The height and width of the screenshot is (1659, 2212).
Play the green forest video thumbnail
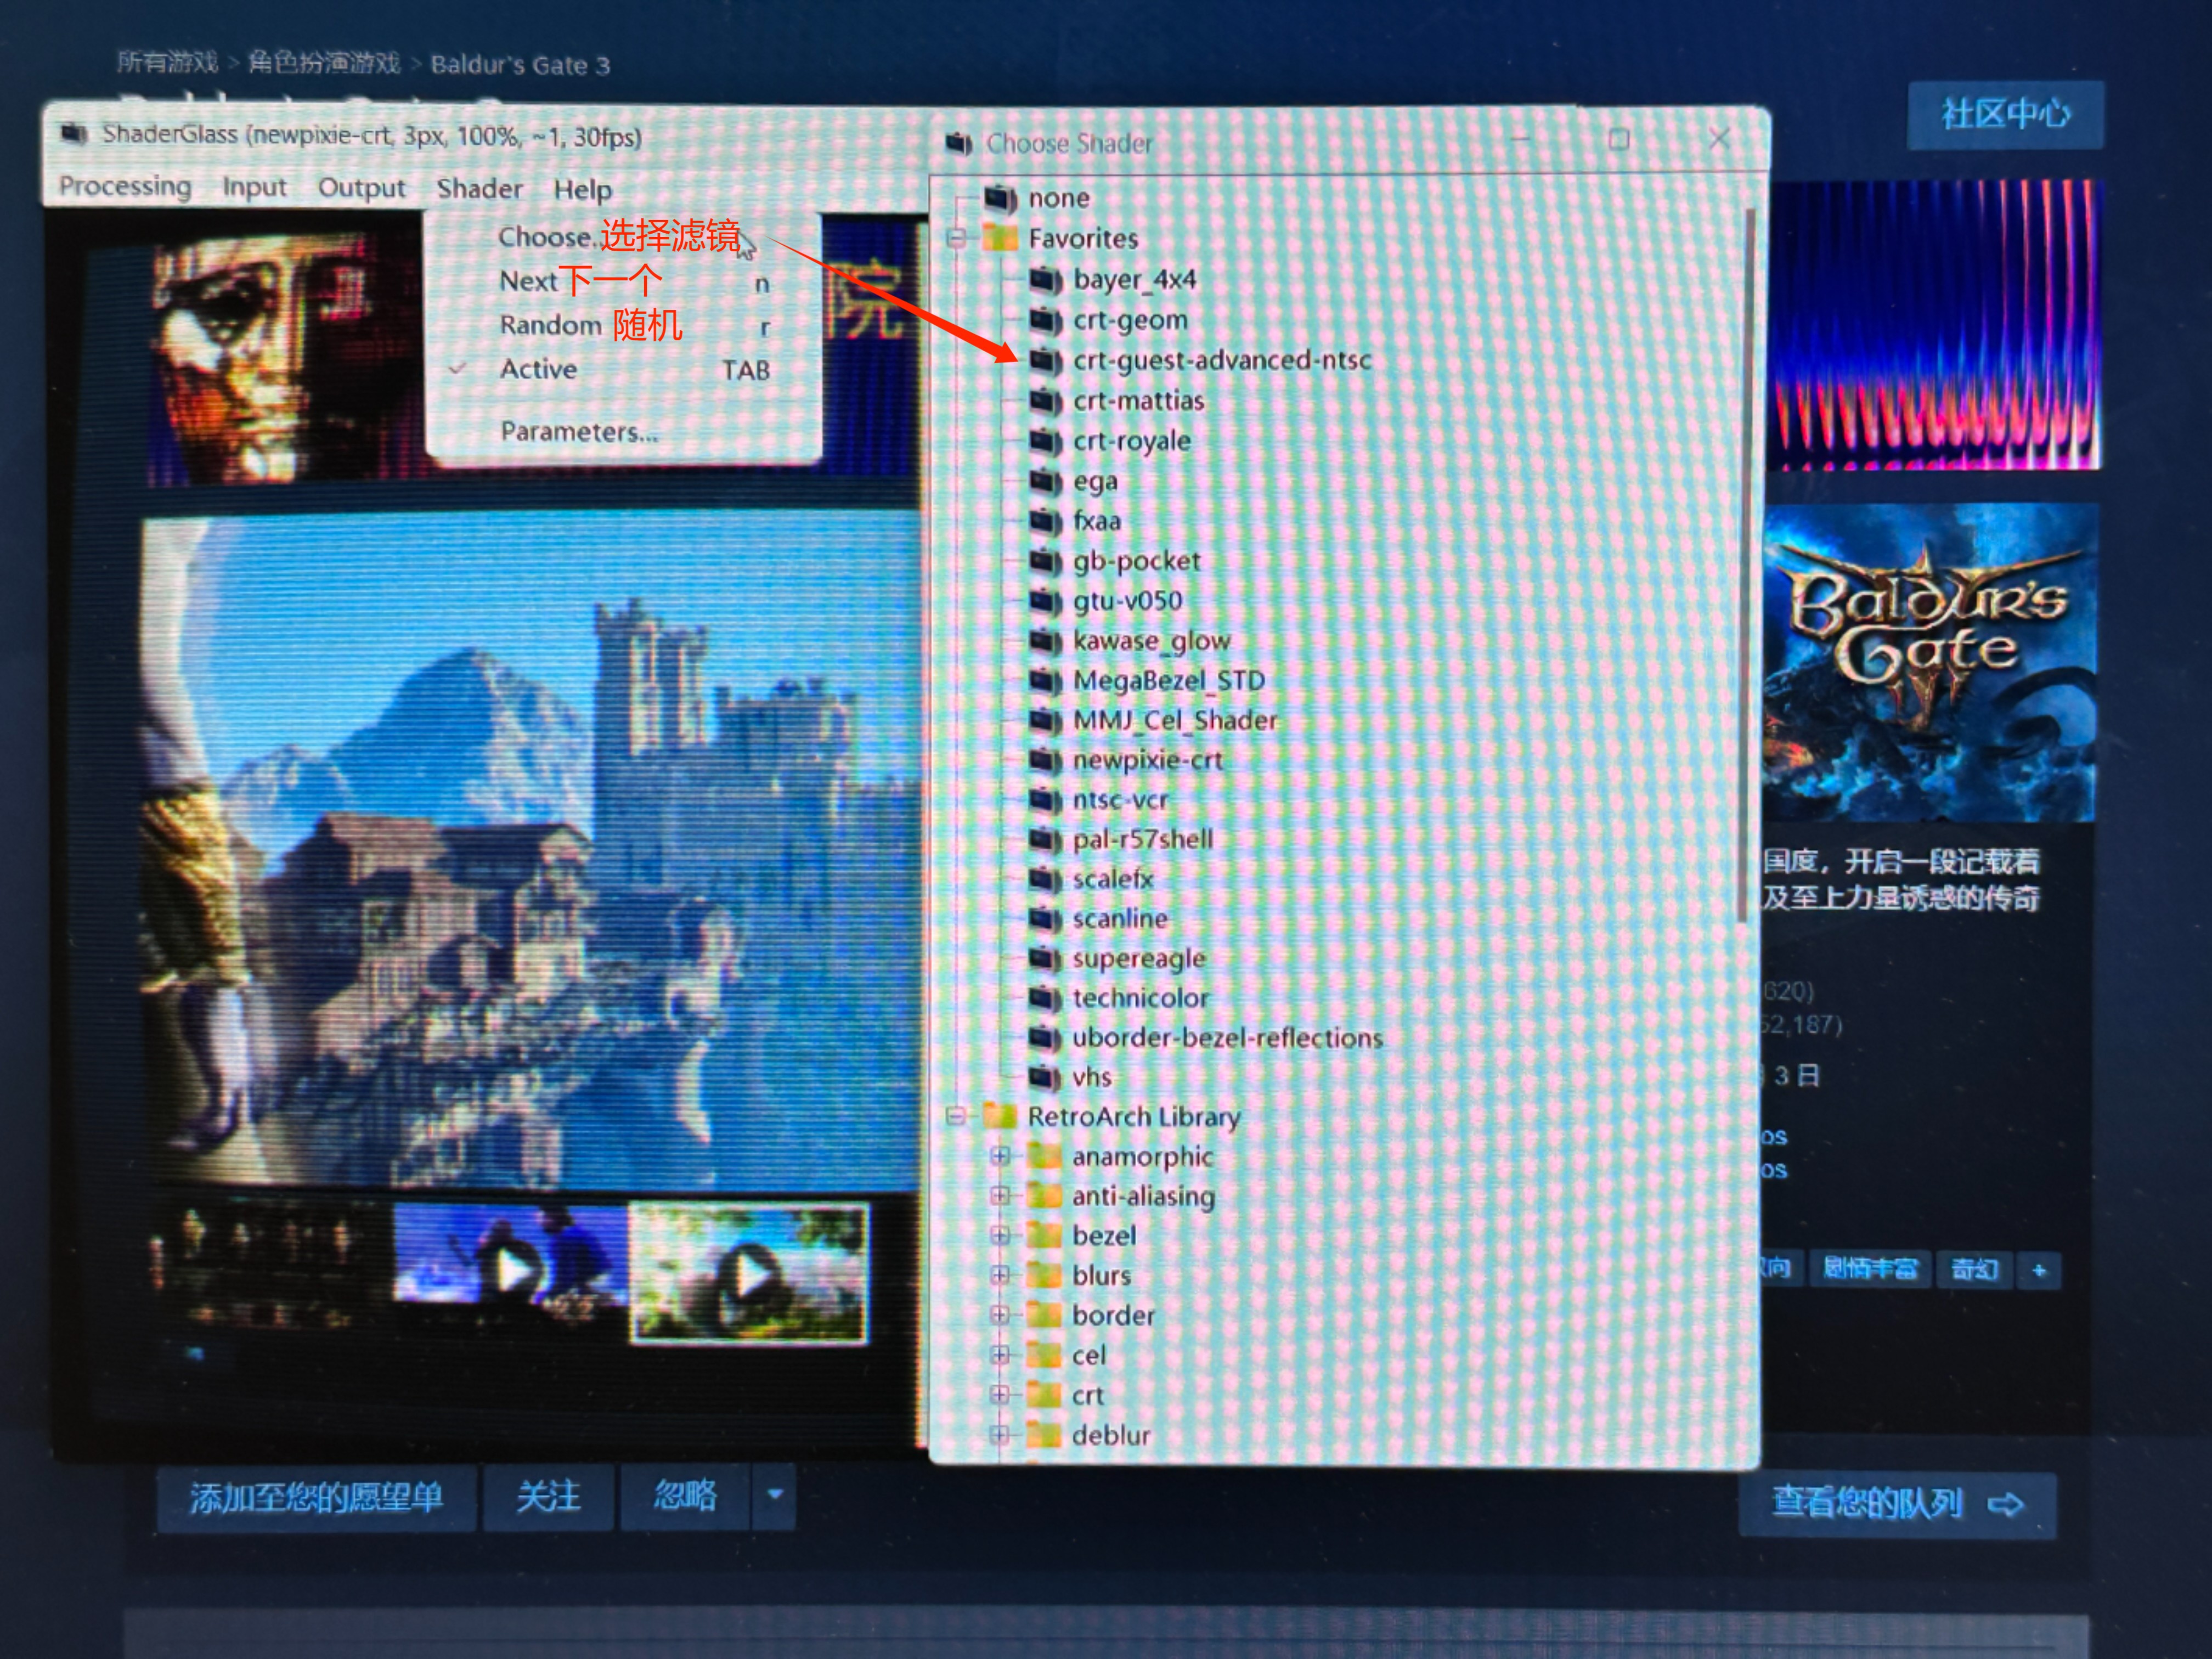click(750, 1274)
